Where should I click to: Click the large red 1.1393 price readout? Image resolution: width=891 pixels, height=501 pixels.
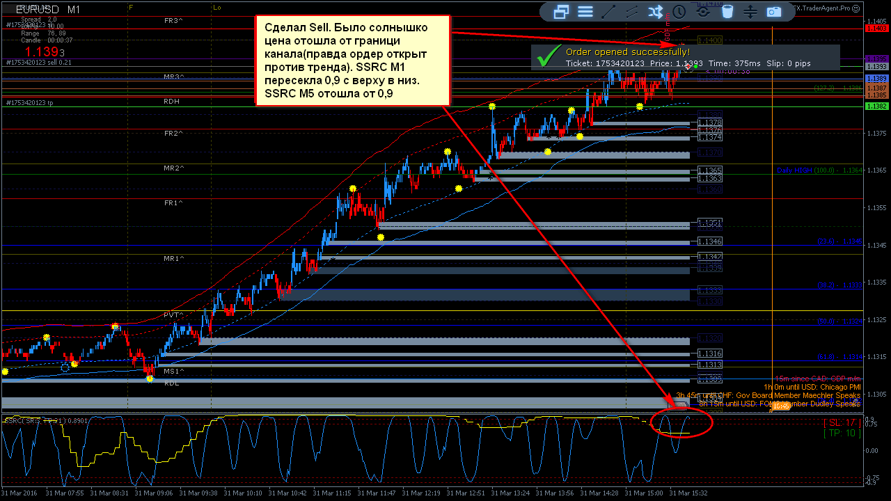[x=45, y=52]
